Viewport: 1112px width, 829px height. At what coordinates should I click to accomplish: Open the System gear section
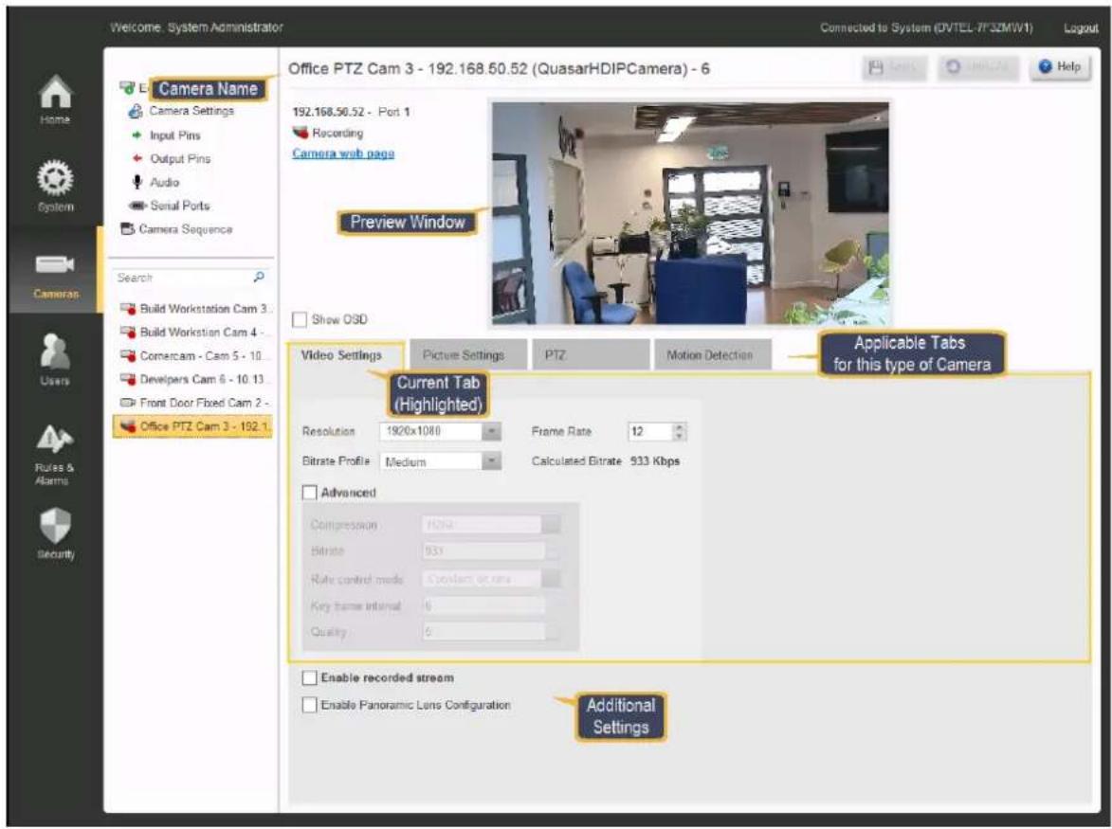pos(55,187)
